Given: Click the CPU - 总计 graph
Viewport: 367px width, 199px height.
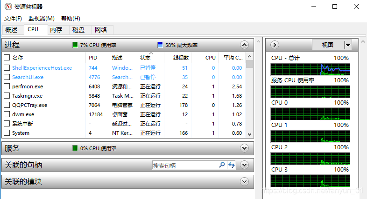Looking at the screenshot, I should [310, 69].
